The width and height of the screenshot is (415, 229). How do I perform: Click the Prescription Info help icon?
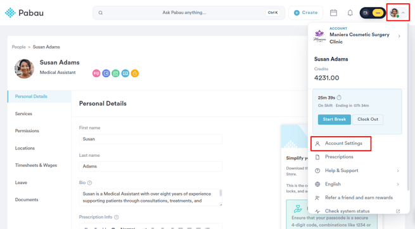pyautogui.click(x=116, y=217)
